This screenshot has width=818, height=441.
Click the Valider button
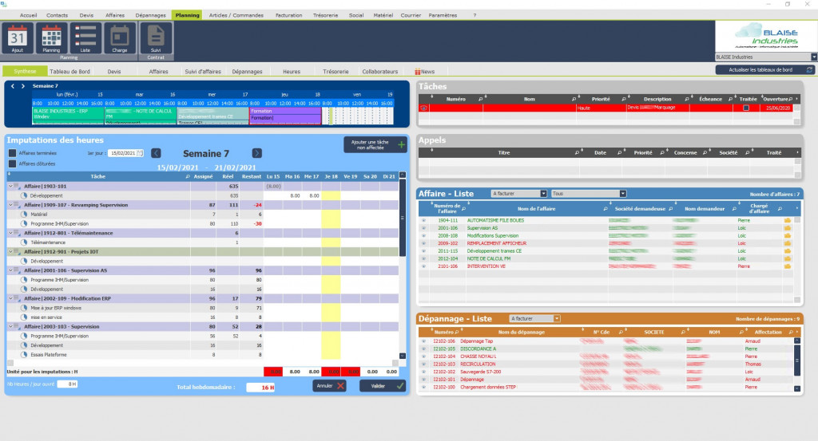(x=383, y=385)
